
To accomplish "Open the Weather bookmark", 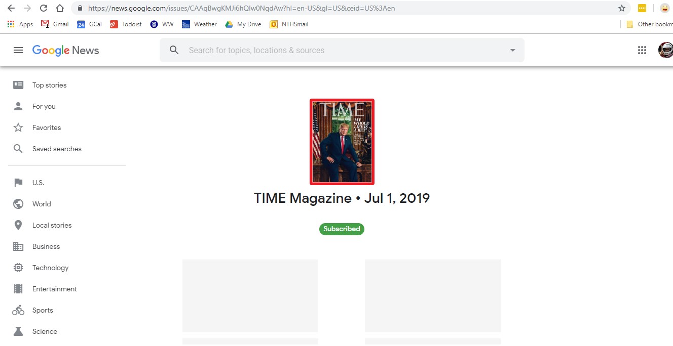I will [x=199, y=24].
